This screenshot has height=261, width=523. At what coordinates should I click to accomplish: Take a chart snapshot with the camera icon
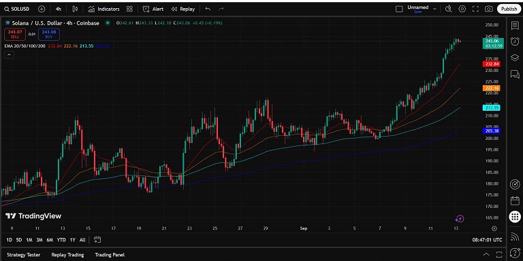click(489, 9)
